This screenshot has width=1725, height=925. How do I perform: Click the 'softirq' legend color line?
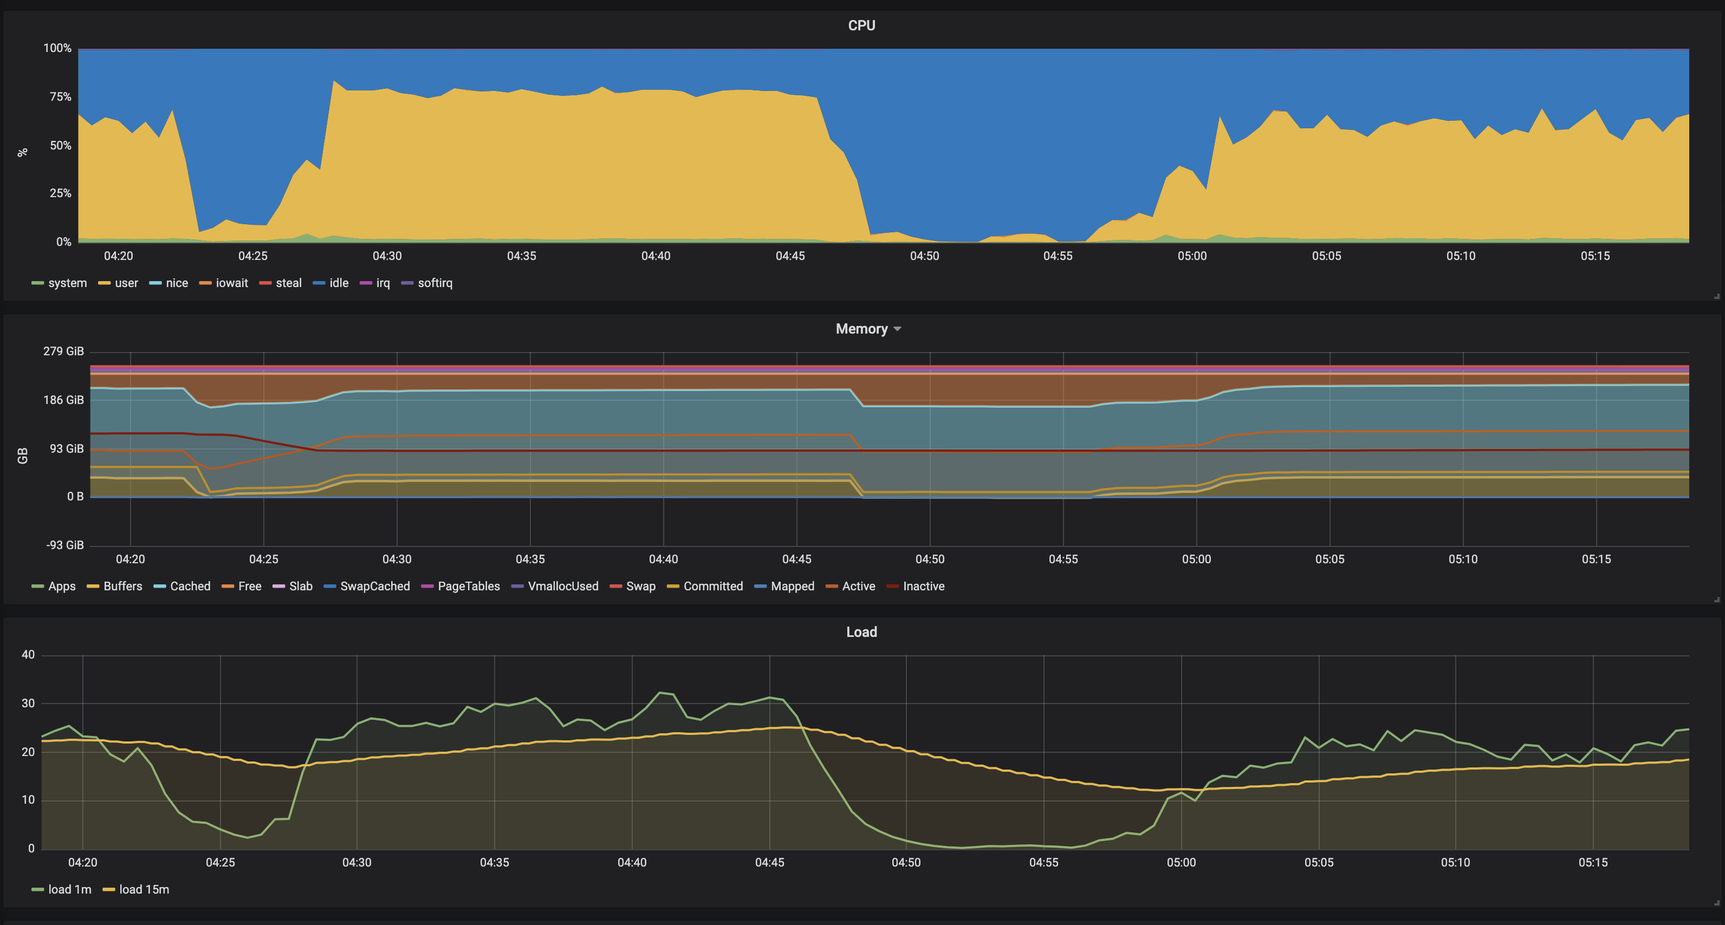(x=407, y=283)
